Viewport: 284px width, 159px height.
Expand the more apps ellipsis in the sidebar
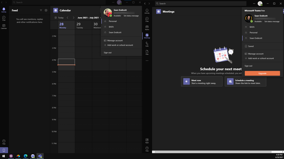[x=147, y=61]
